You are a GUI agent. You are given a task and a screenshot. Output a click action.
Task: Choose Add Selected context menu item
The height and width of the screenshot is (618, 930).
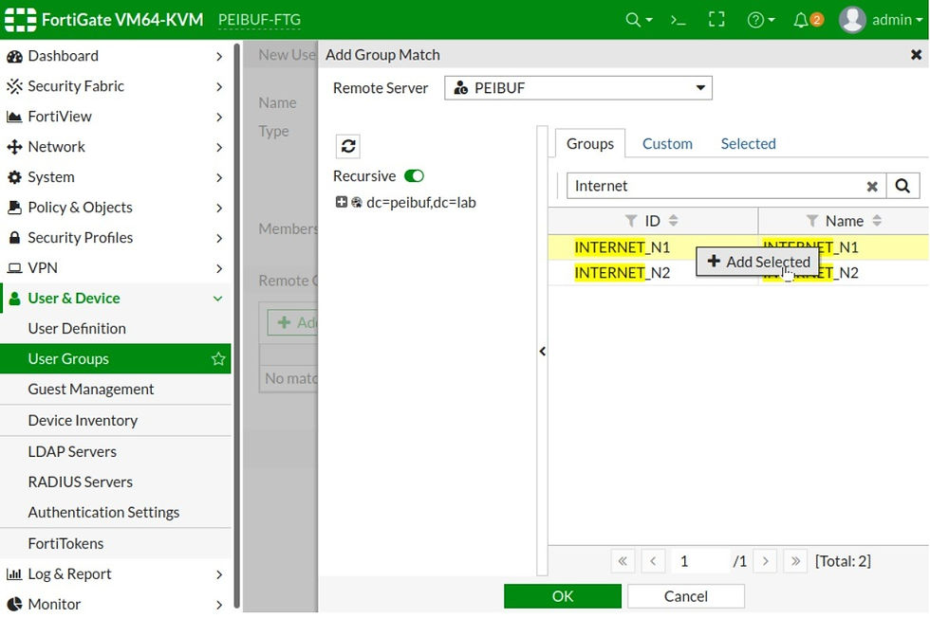pos(758,262)
